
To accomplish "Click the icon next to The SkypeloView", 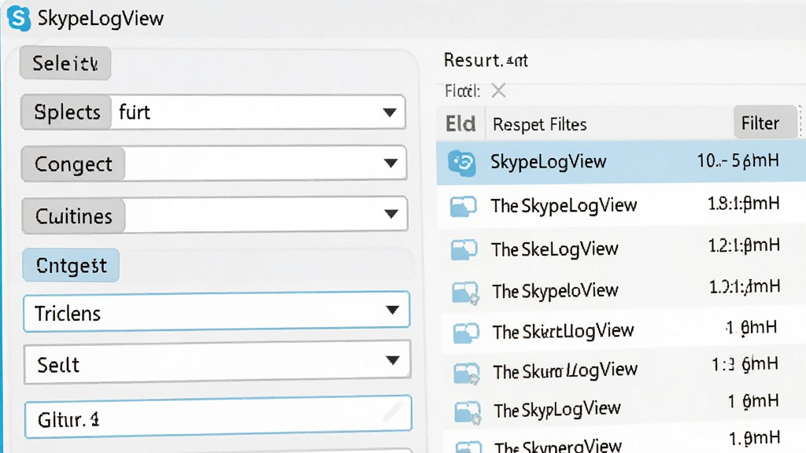I will click(465, 293).
